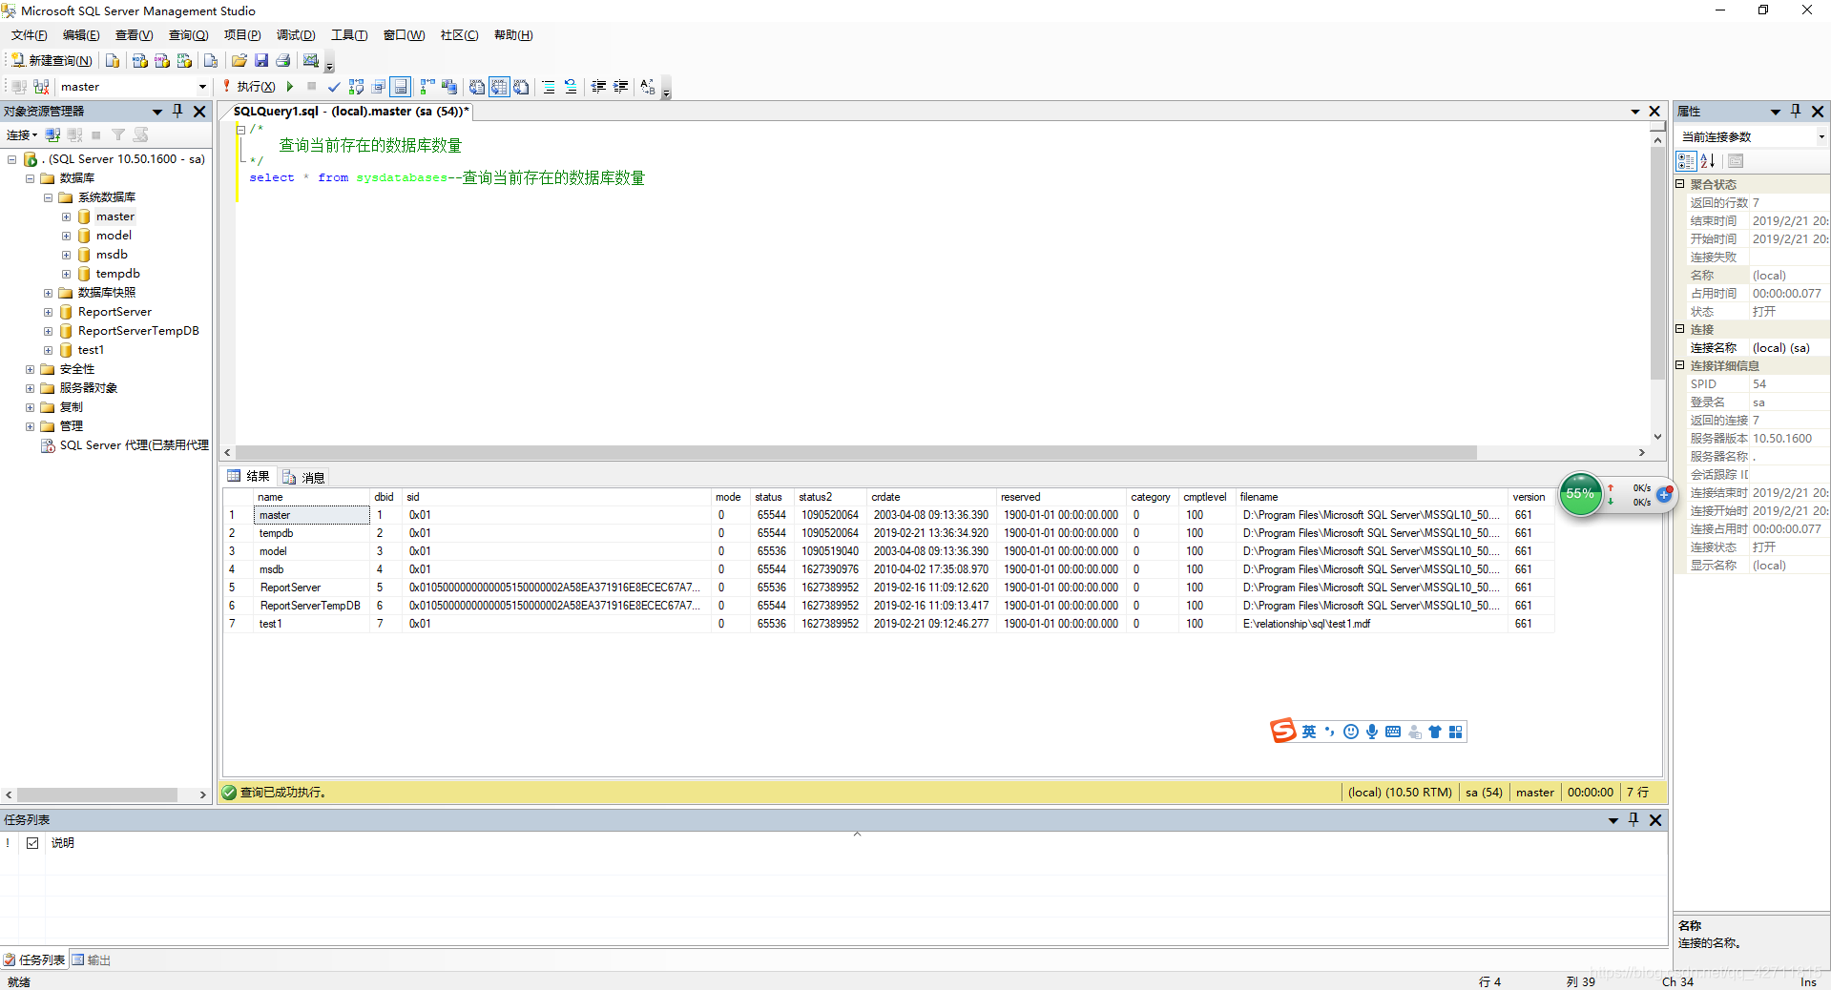Click the green 55% floating widget

(x=1580, y=494)
